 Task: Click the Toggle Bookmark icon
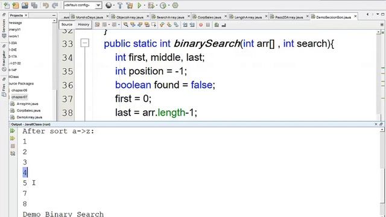pyautogui.click(x=176, y=25)
